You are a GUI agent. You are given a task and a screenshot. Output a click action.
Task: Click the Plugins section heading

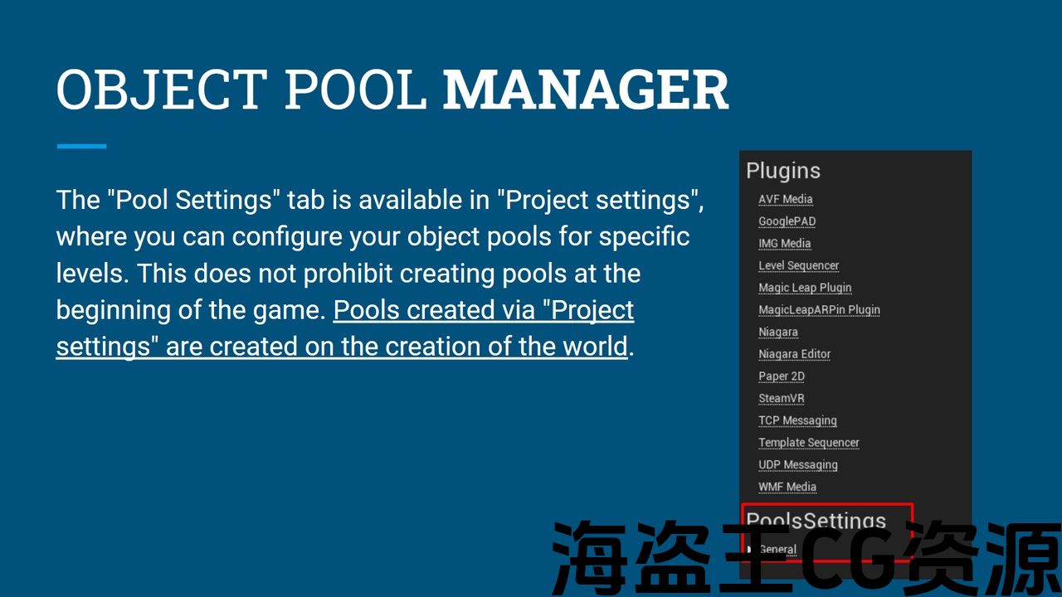click(x=782, y=171)
